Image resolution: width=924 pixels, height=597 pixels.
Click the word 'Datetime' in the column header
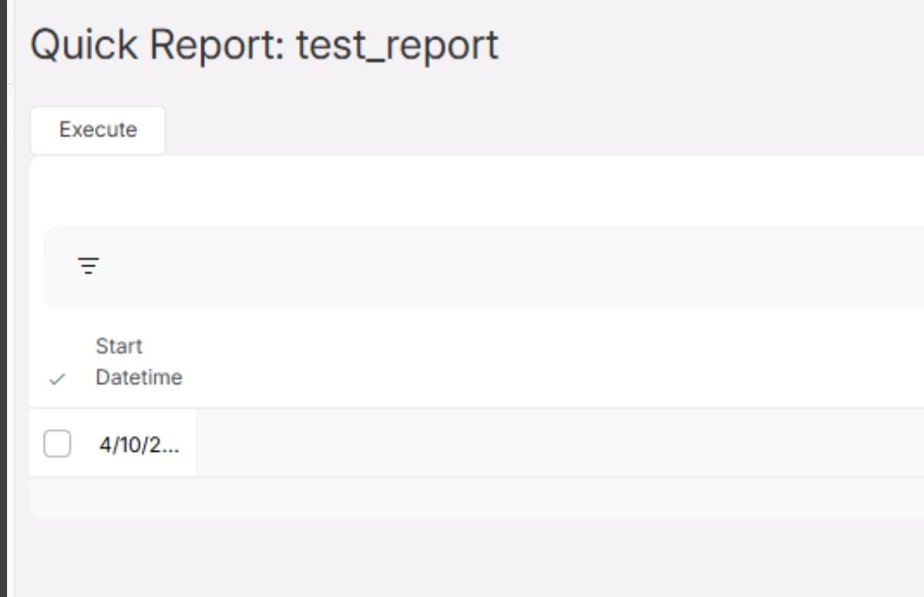pos(139,378)
